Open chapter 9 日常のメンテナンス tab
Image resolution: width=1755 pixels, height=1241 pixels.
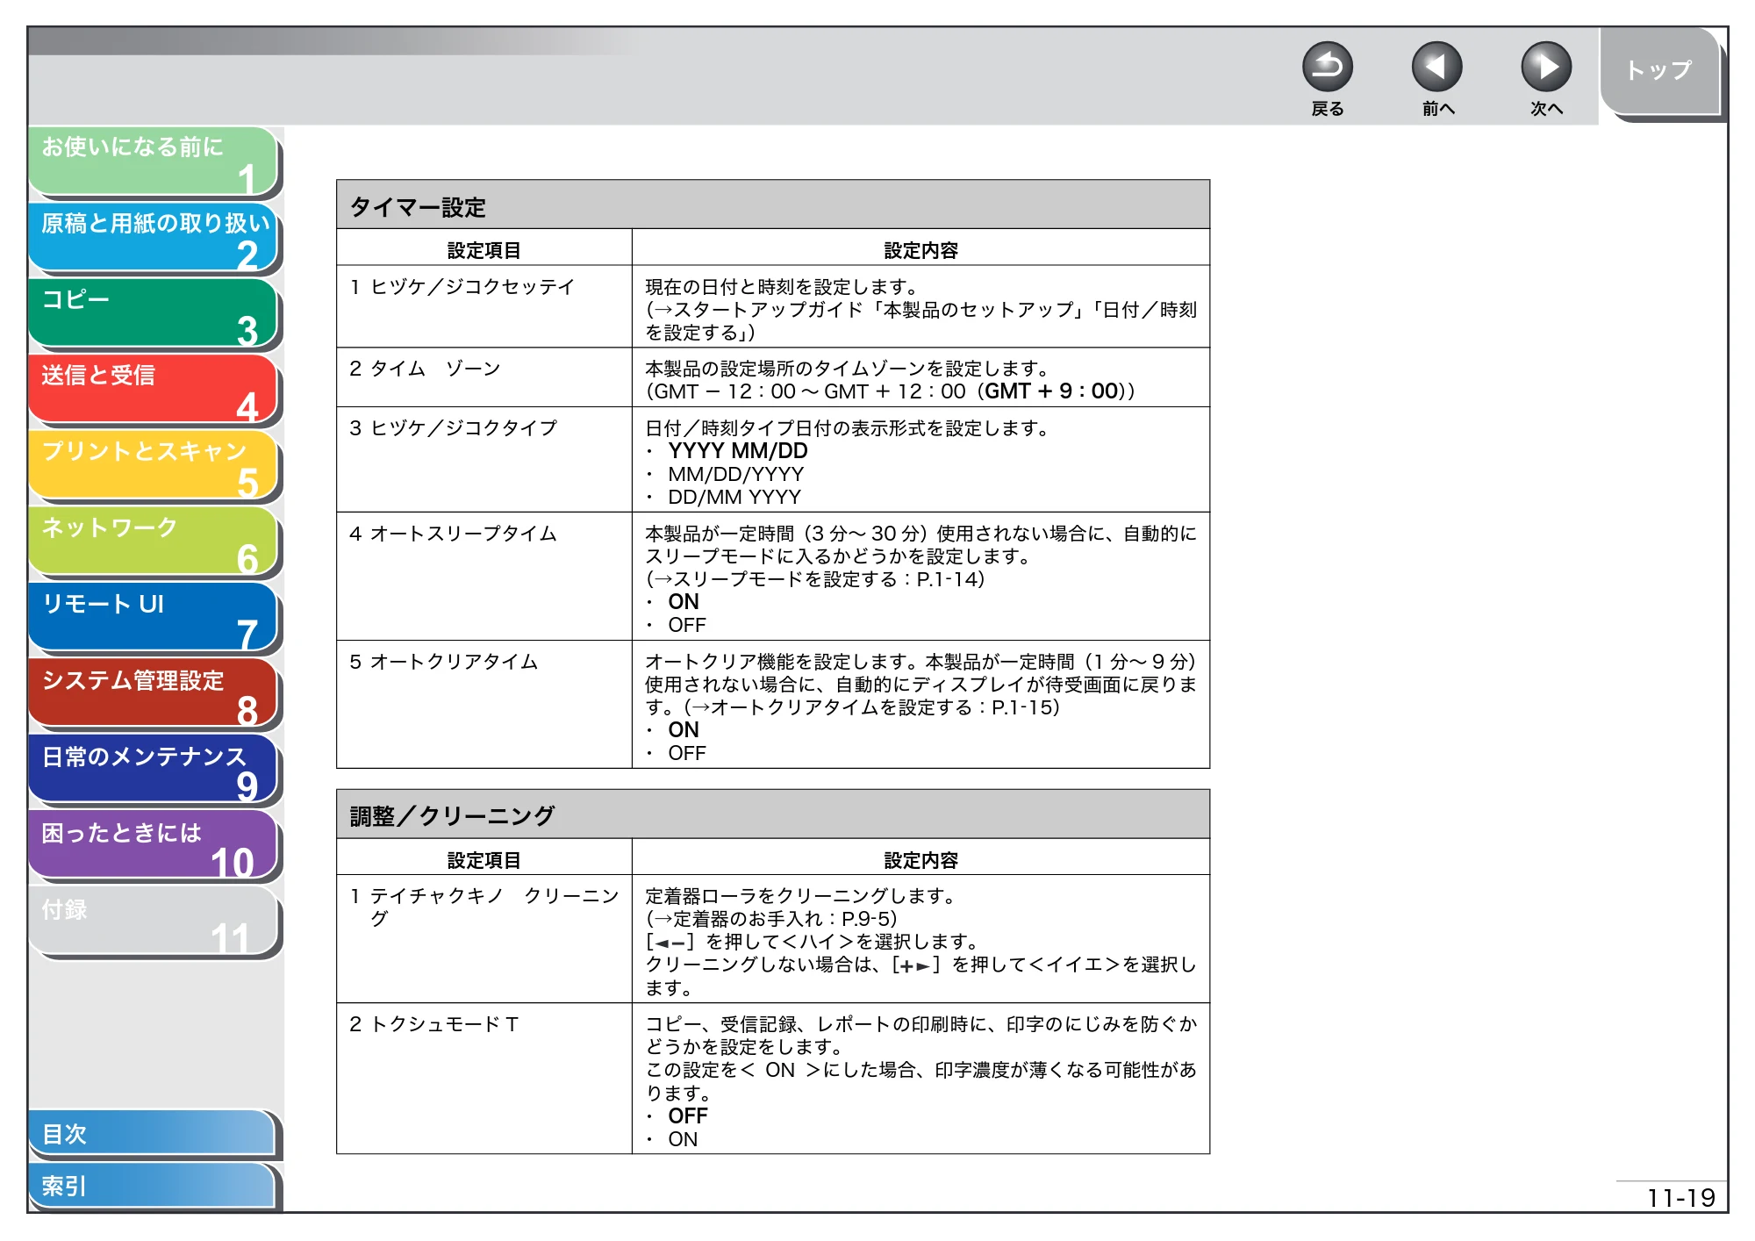click(x=154, y=770)
